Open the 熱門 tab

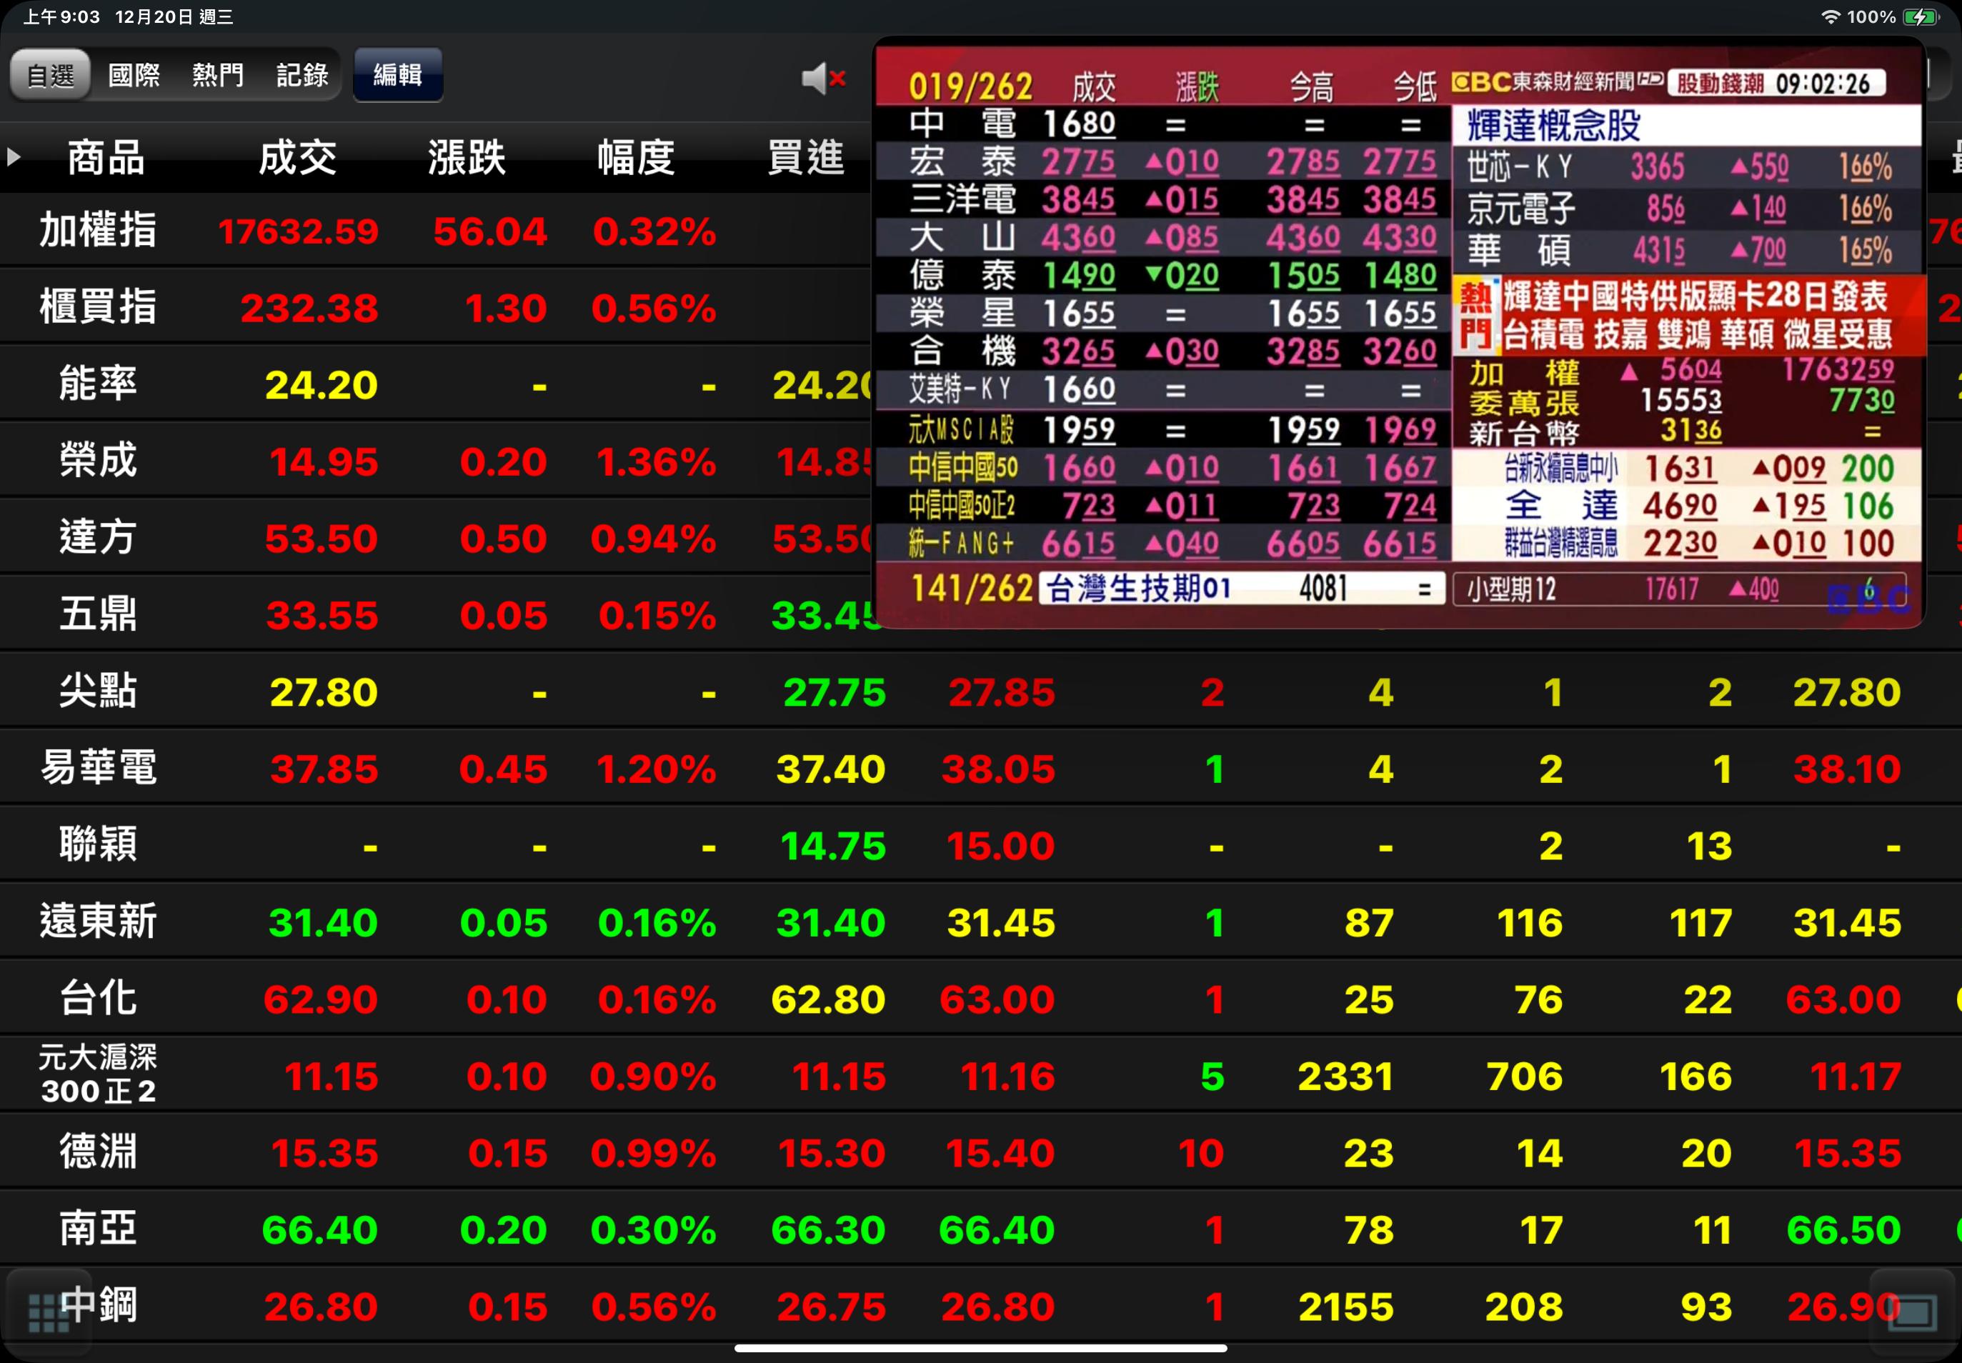(218, 75)
